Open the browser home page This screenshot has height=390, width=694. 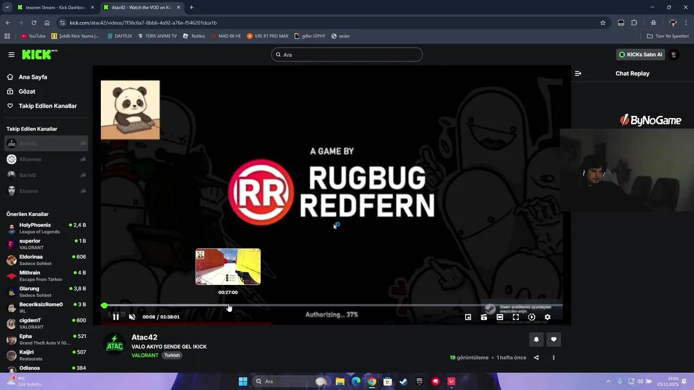pyautogui.click(x=47, y=23)
